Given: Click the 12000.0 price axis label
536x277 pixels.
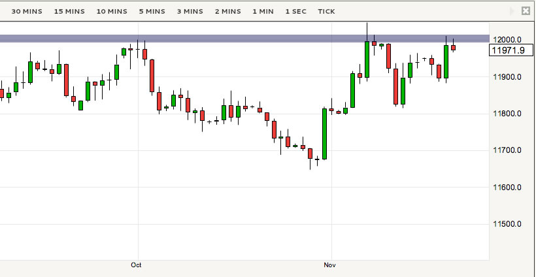Looking at the screenshot, I should coord(507,39).
